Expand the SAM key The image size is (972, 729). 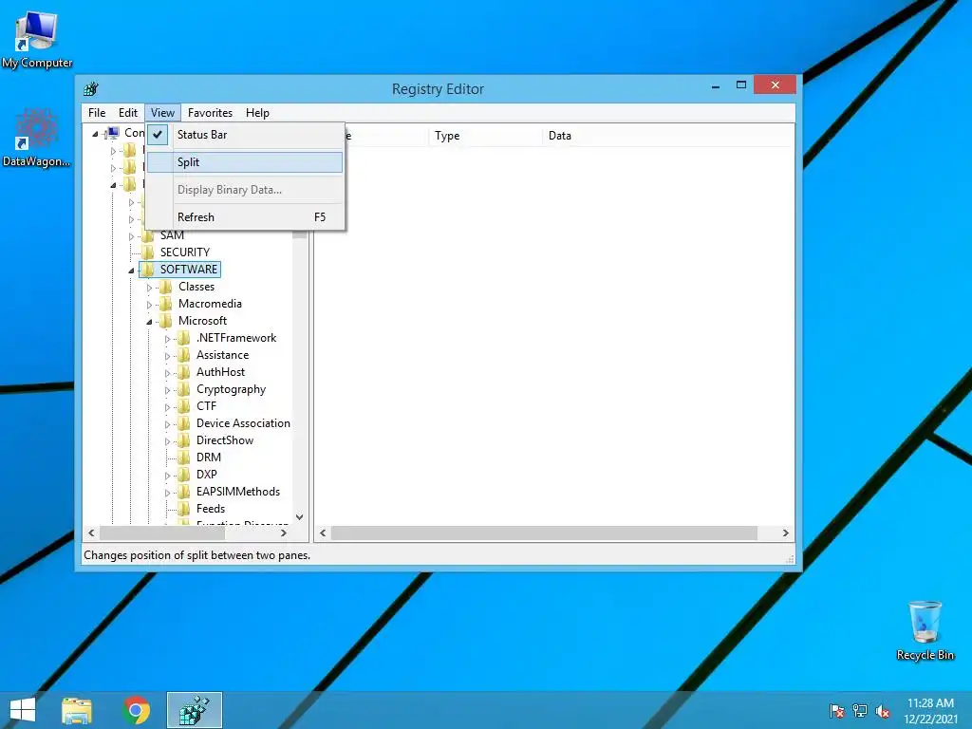(x=131, y=236)
